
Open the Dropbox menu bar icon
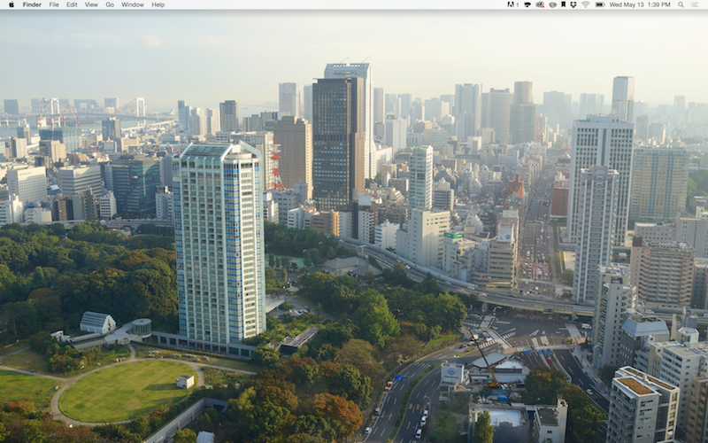click(573, 4)
